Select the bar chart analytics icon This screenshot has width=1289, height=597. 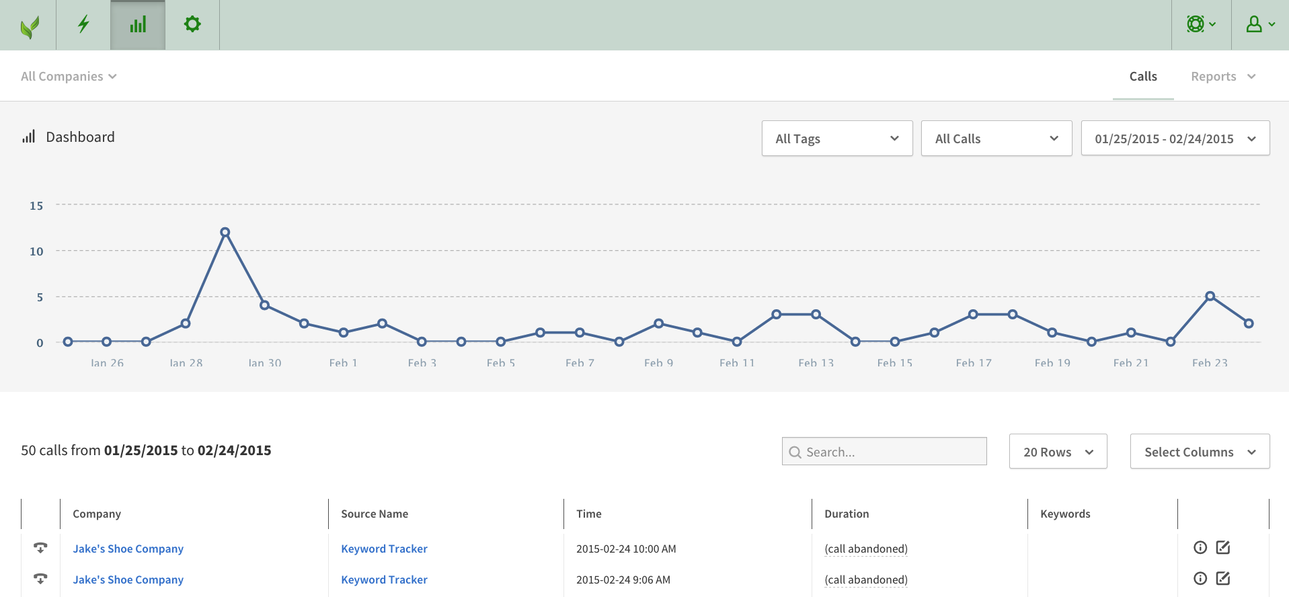click(138, 25)
